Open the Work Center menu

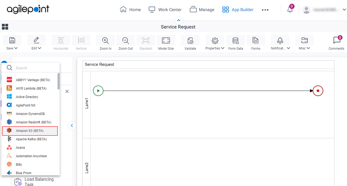pos(165,10)
